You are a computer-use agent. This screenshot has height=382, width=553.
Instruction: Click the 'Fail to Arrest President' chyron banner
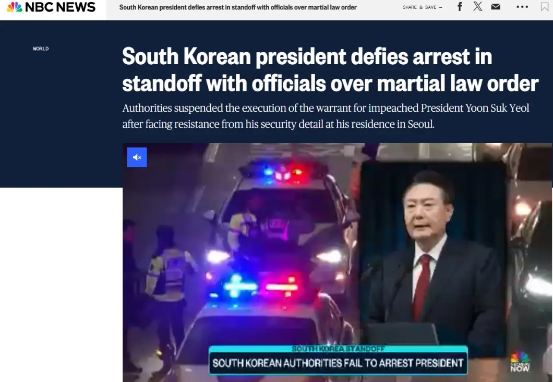[338, 363]
